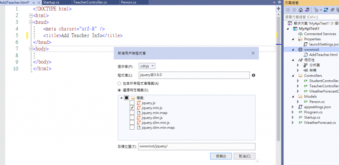The height and width of the screenshot is (165, 339).
Task: Collapse the 檔案 tree node in dialog
Action: [121, 98]
